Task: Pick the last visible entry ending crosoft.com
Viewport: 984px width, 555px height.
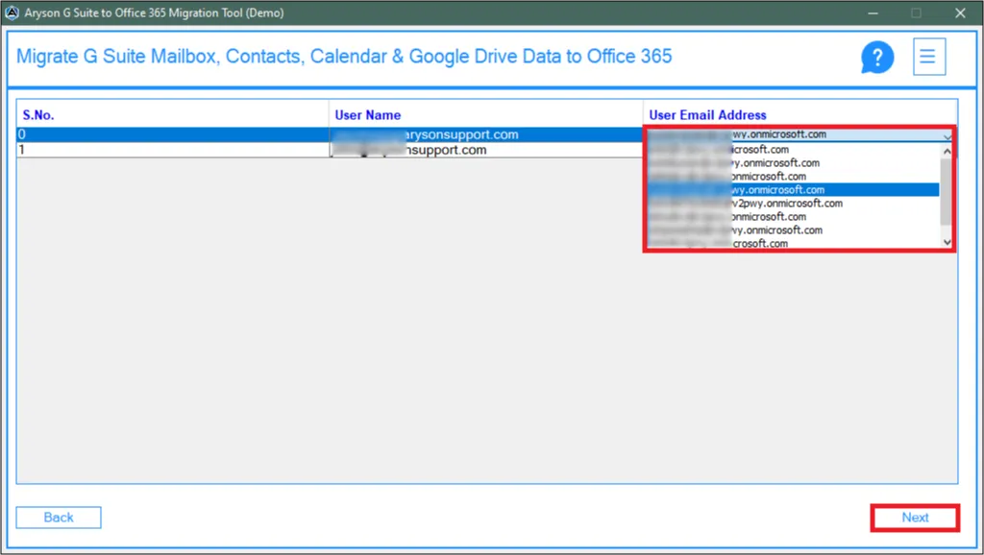Action: [x=793, y=243]
